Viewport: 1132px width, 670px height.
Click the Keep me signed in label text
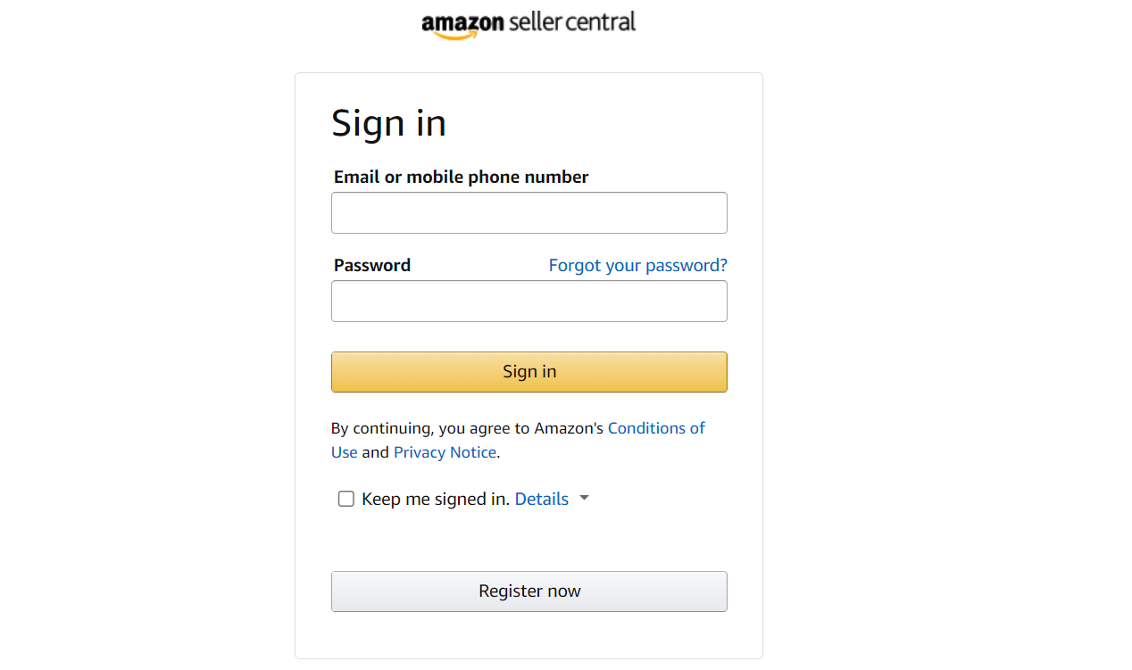(x=435, y=499)
